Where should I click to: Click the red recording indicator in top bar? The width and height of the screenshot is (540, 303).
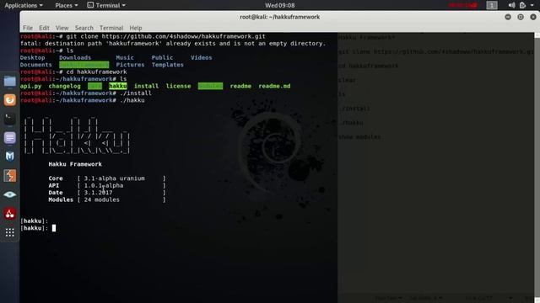point(463,5)
